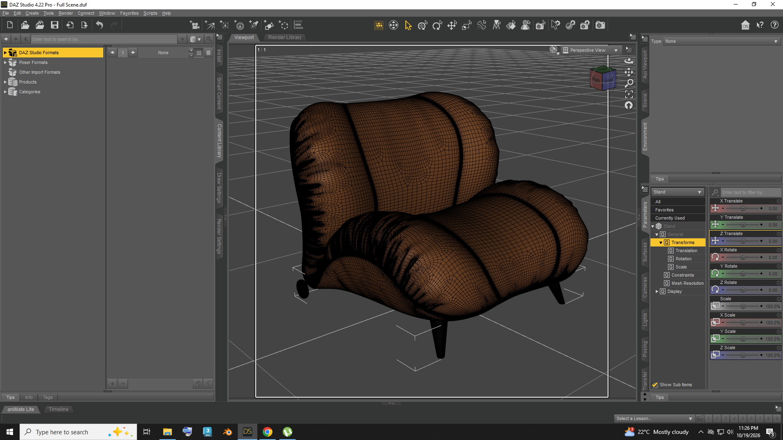Viewport: 783px width, 440px height.
Task: Toggle the viewport draw style sphere icon
Action: point(554,50)
